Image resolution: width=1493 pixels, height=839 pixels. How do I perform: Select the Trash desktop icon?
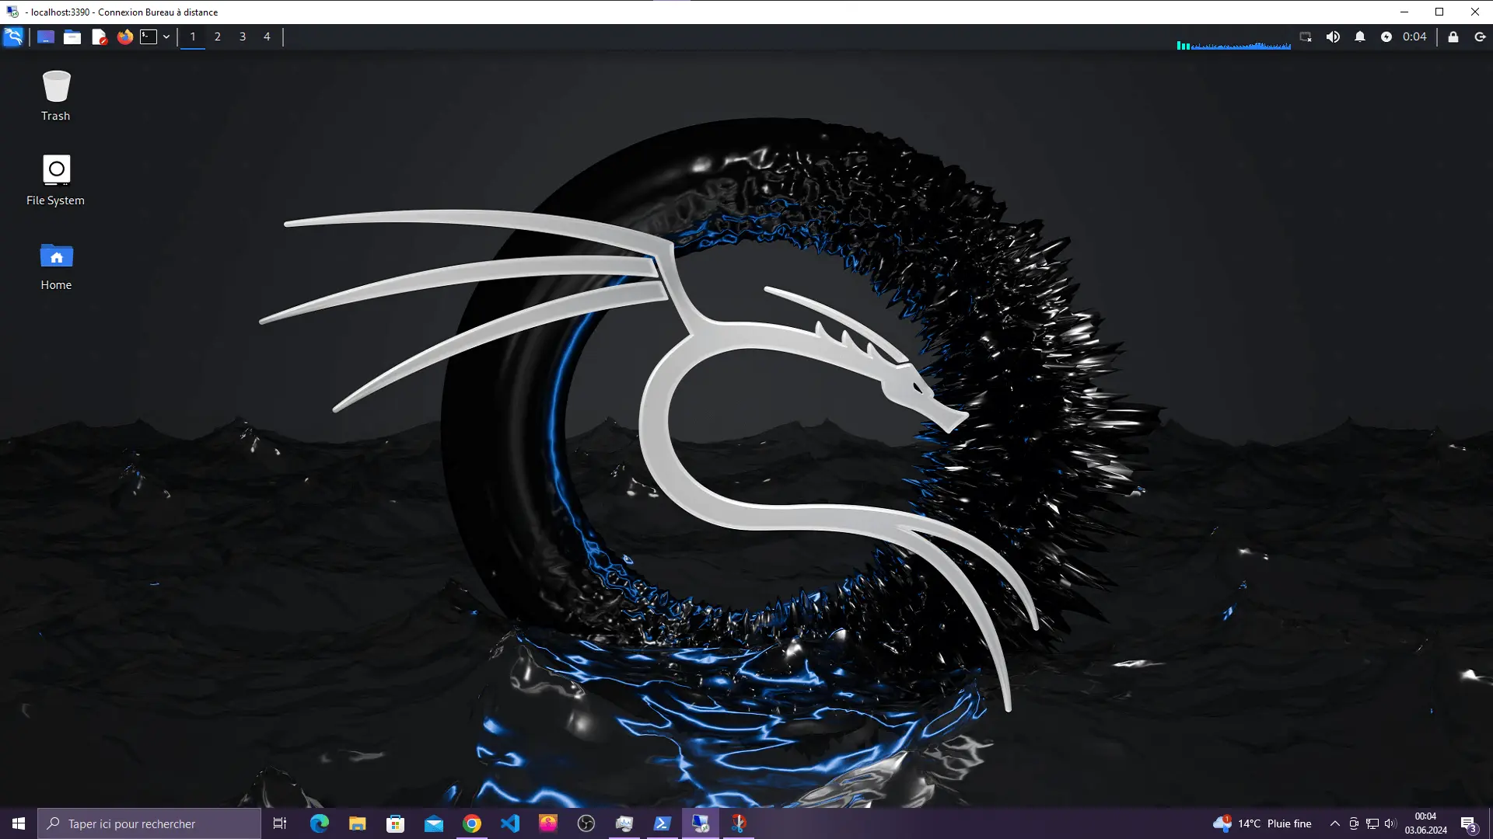(56, 96)
